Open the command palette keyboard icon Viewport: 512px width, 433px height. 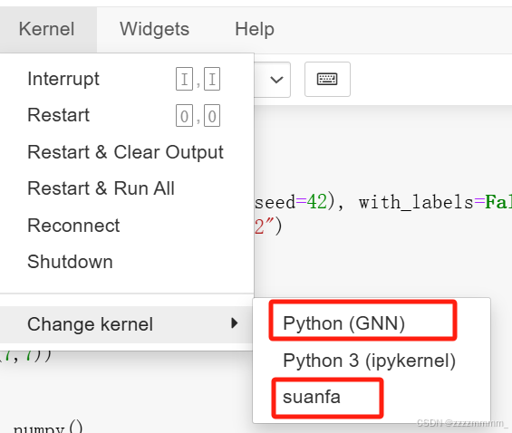point(327,80)
